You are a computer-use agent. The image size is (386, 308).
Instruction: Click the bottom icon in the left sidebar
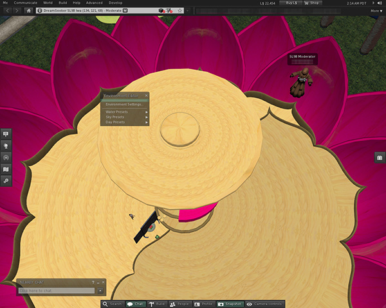[6, 181]
